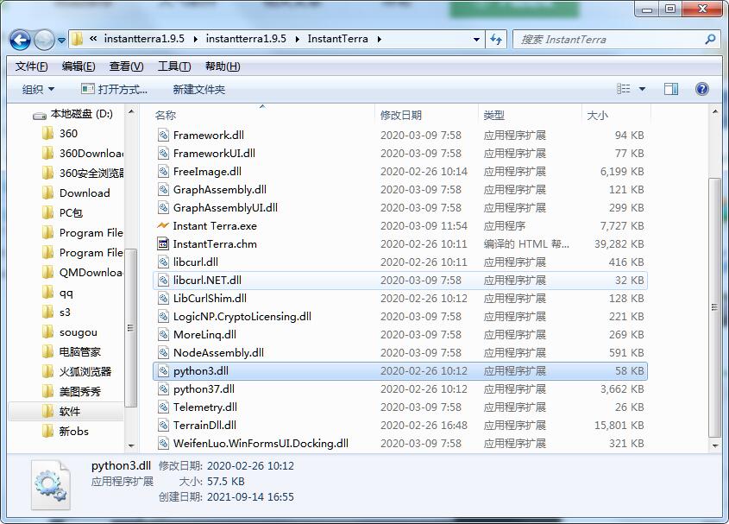Open the 工具(T) menu
Viewport: 729px width, 524px height.
174,66
